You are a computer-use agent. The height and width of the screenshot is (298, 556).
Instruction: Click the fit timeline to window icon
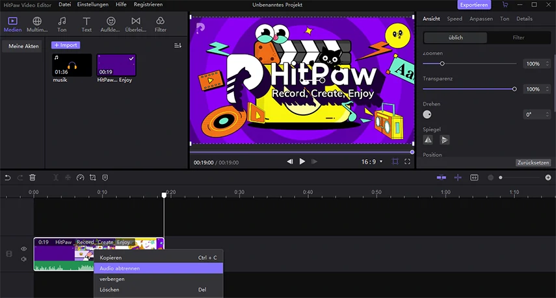pyautogui.click(x=474, y=178)
